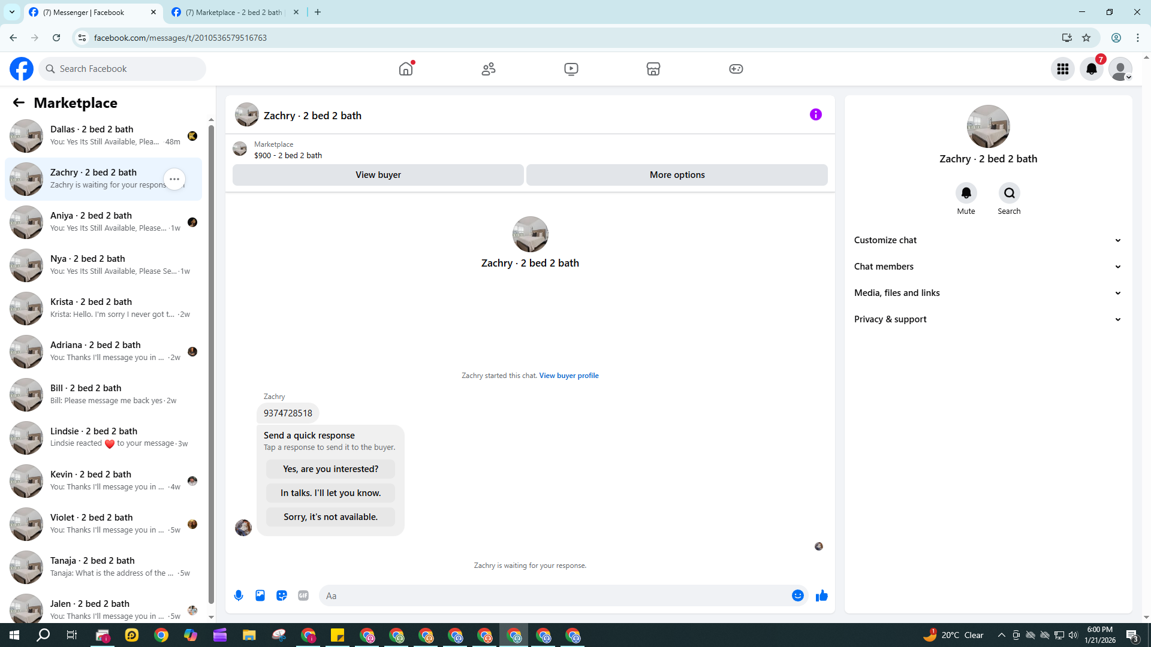This screenshot has width=1151, height=647.
Task: Mute this conversation with bell icon
Action: click(x=966, y=193)
